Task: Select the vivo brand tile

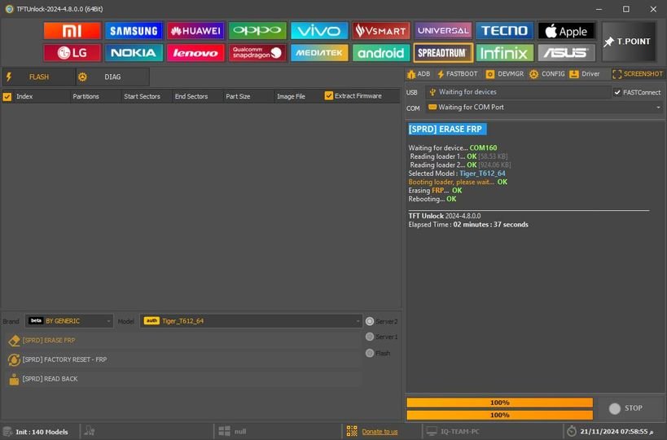Action: pyautogui.click(x=319, y=31)
